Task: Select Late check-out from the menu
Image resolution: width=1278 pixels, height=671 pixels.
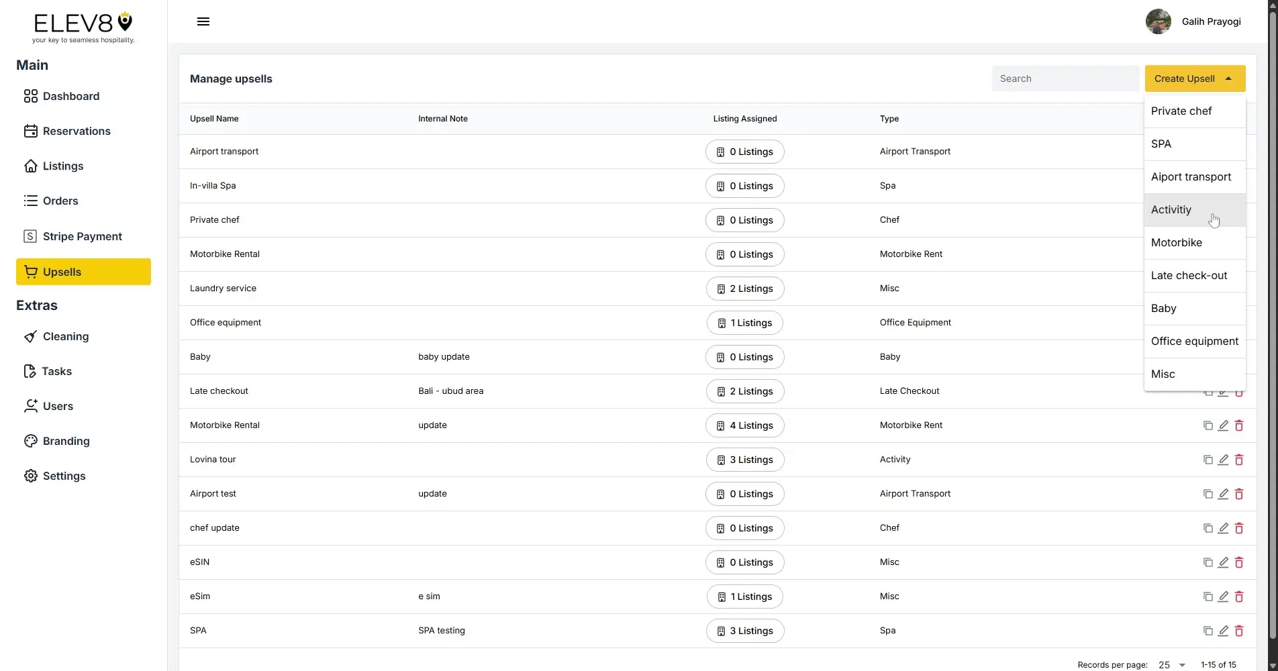Action: 1189,275
